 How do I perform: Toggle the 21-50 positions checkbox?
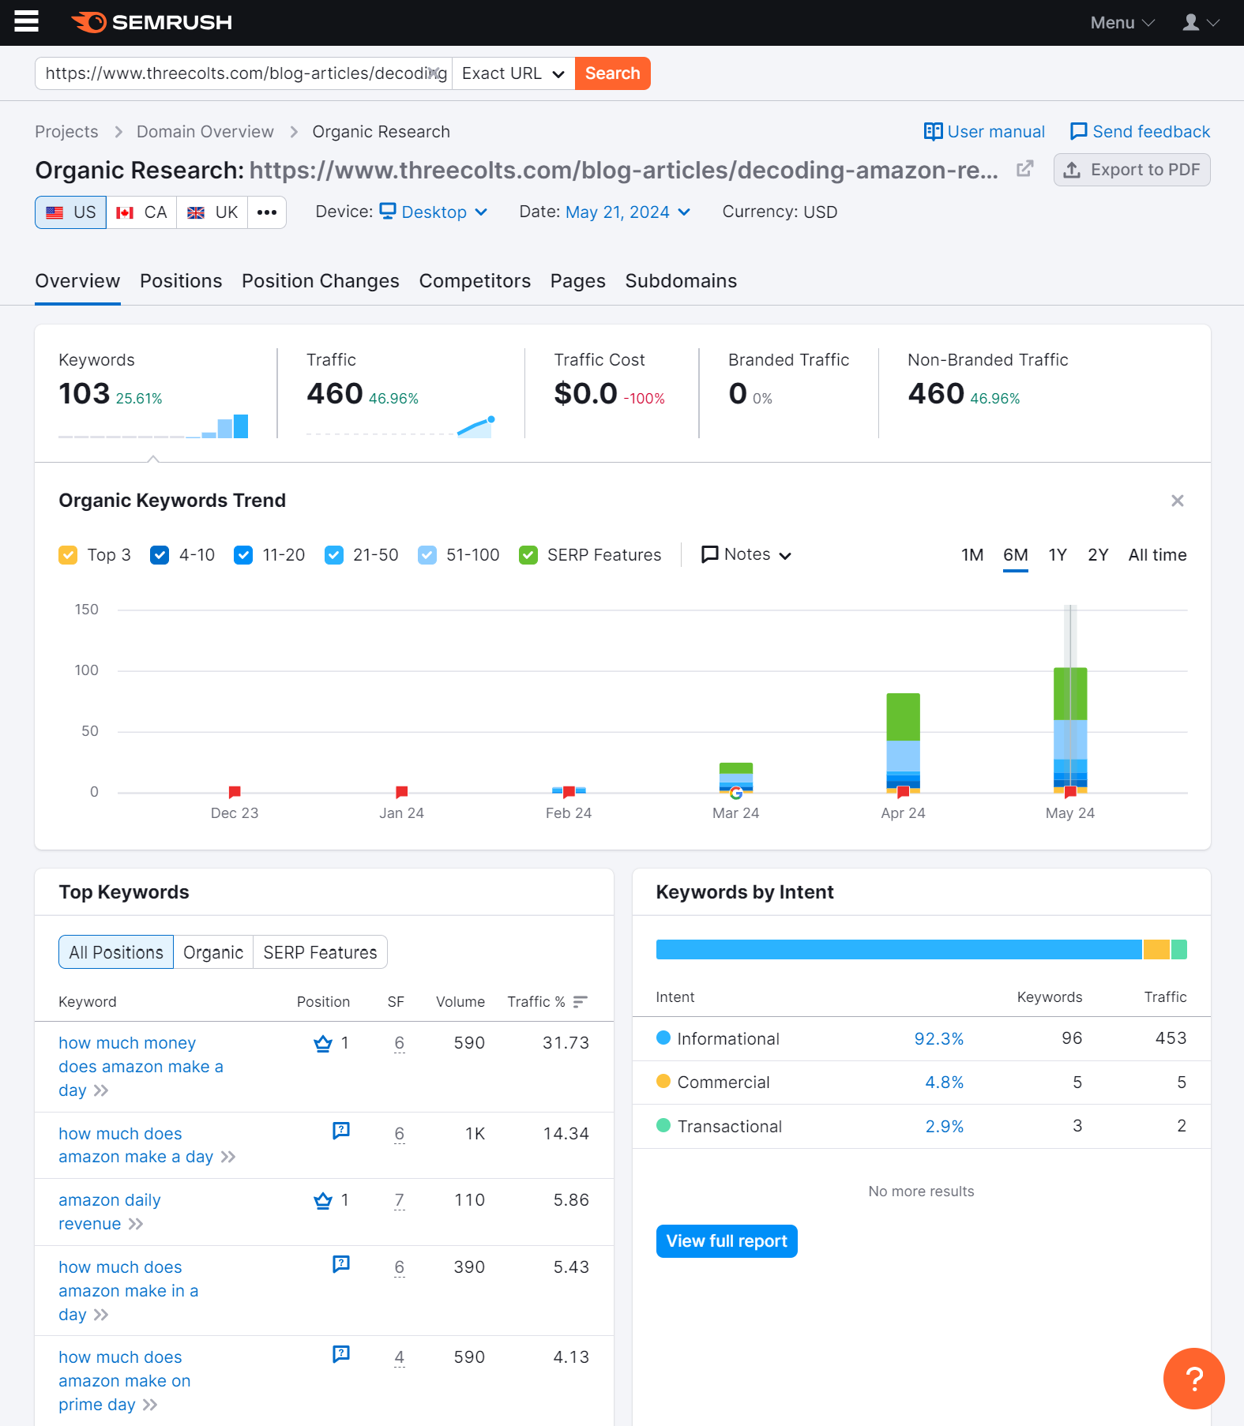point(334,555)
